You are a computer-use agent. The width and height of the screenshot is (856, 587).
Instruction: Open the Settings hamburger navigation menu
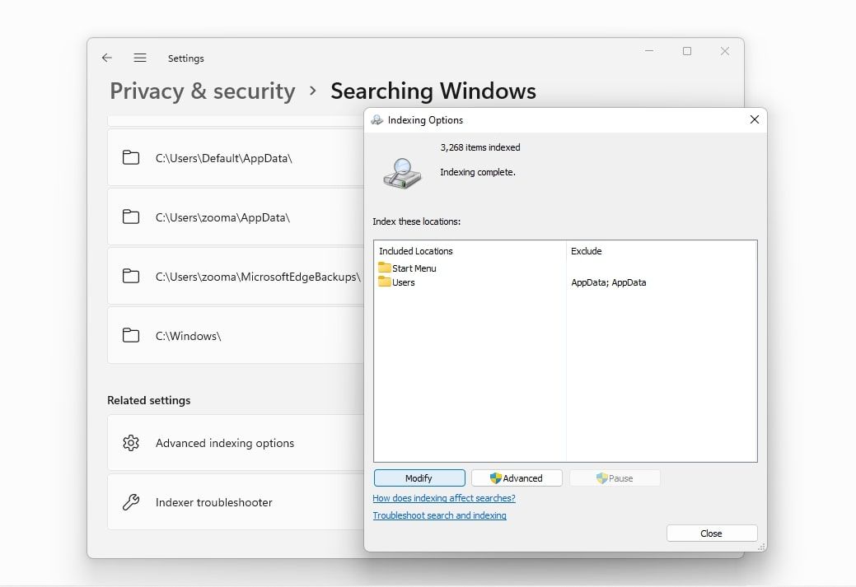coord(140,58)
